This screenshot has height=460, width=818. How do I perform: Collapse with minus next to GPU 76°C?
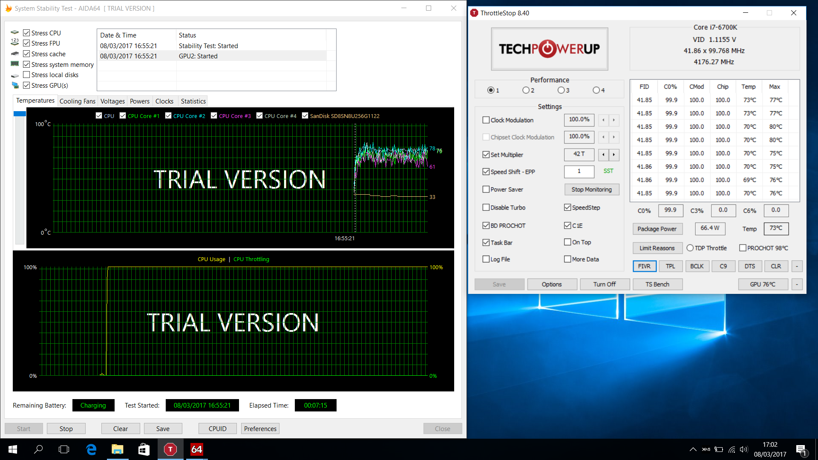click(x=797, y=284)
